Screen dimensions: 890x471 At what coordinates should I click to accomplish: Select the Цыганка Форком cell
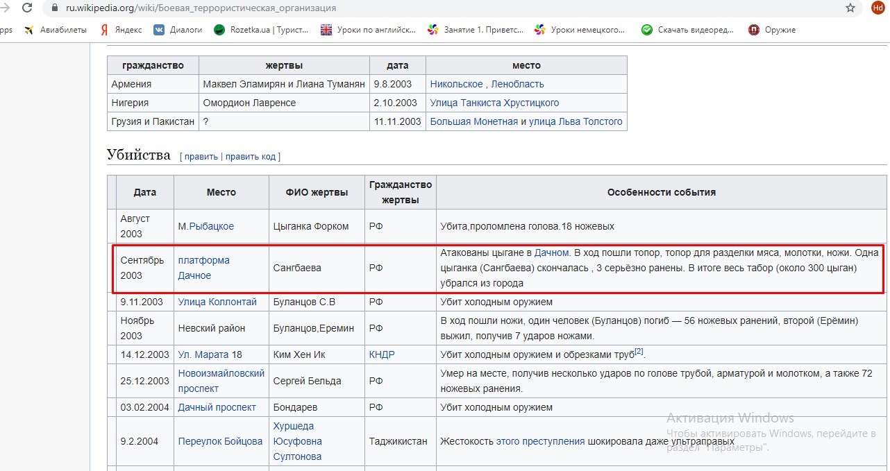317,226
